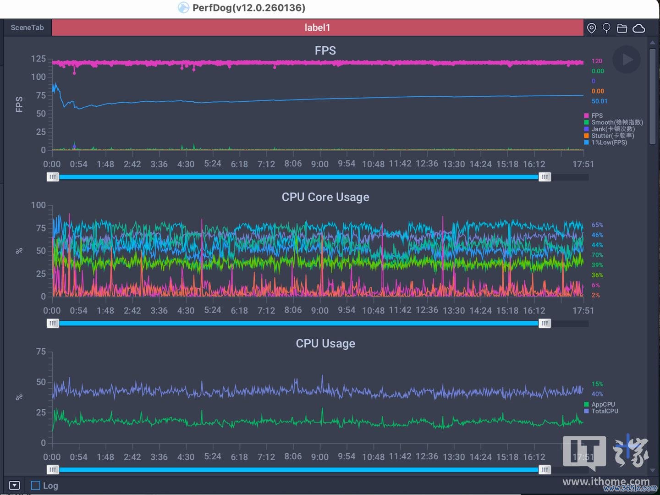Click the CPU Usage chart left range handle
Screen dimensions: 660x495
(x=53, y=470)
